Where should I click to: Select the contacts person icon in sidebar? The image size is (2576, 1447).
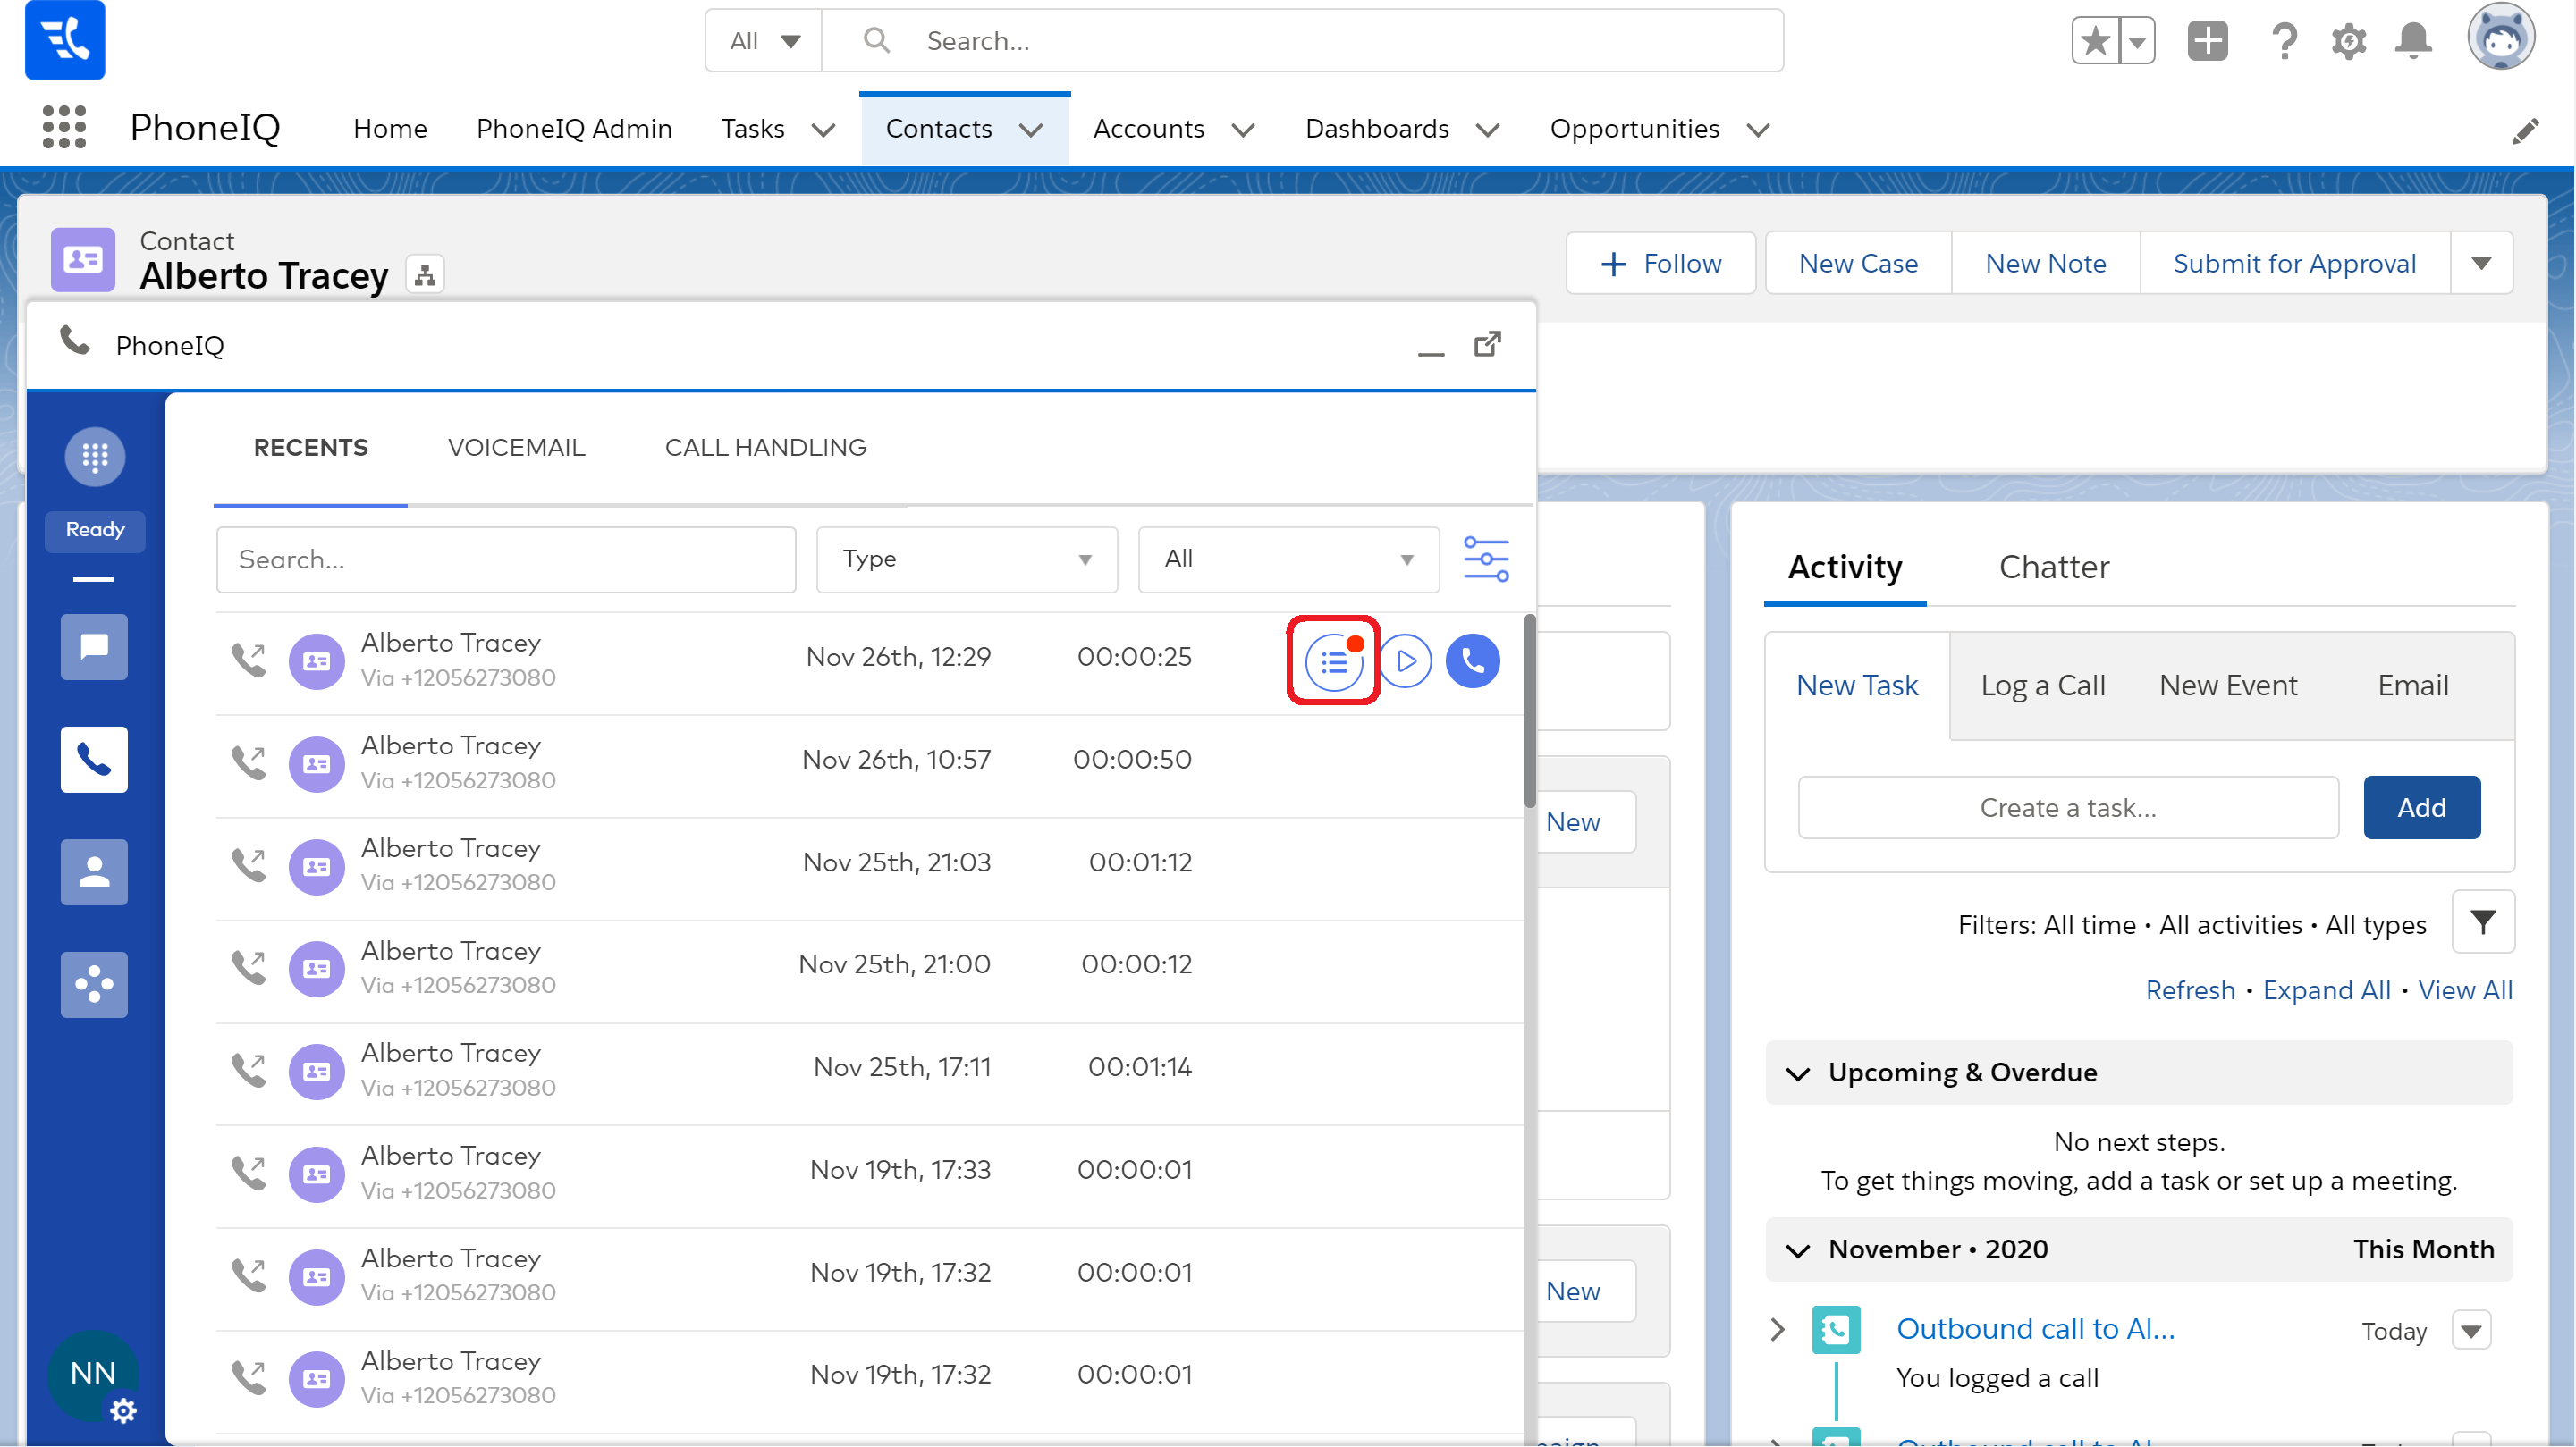pos(94,871)
